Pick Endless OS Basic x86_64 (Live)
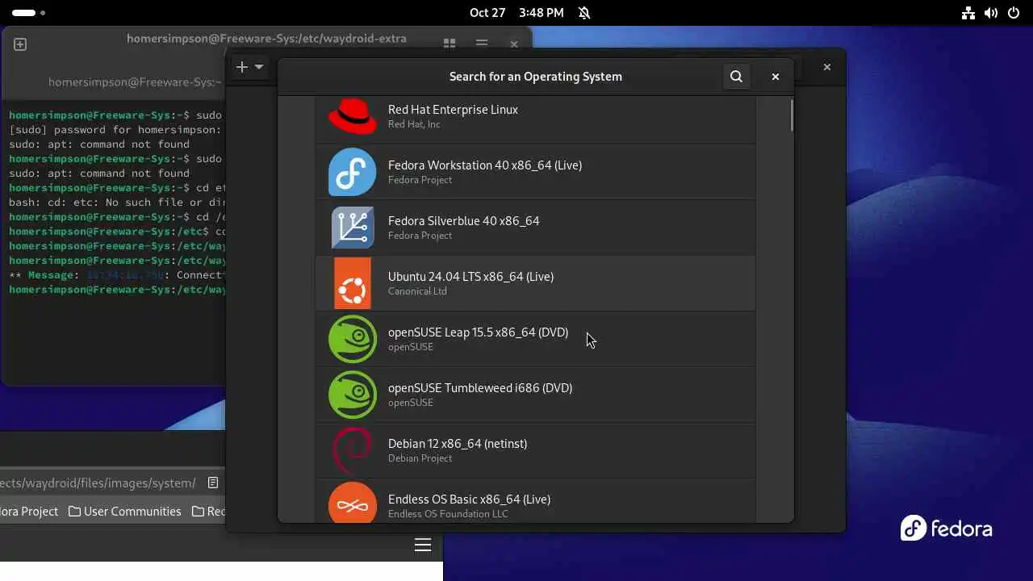Screen dimensions: 1033x581 (536, 500)
